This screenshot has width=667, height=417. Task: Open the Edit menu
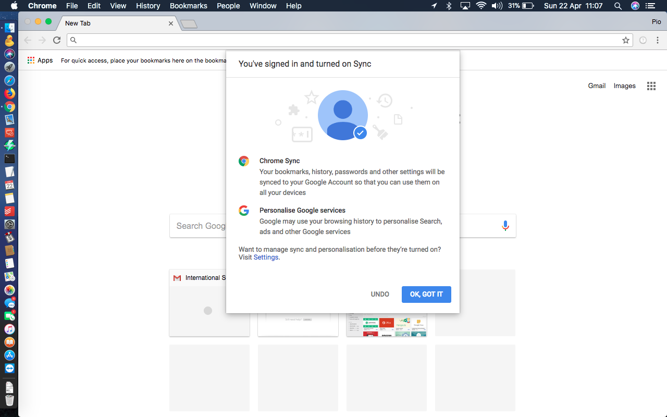94,6
